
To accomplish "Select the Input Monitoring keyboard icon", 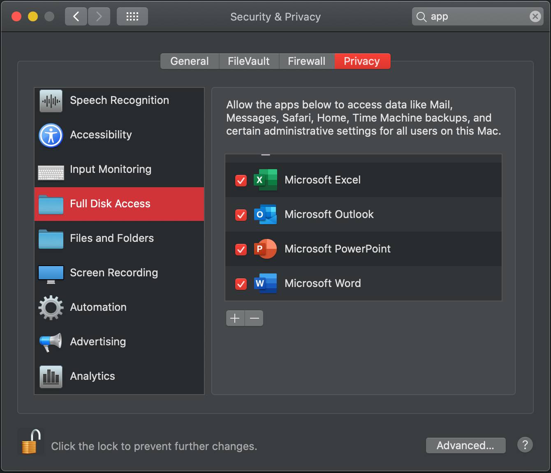I will click(50, 172).
